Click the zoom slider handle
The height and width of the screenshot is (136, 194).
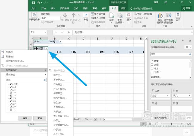172,124
